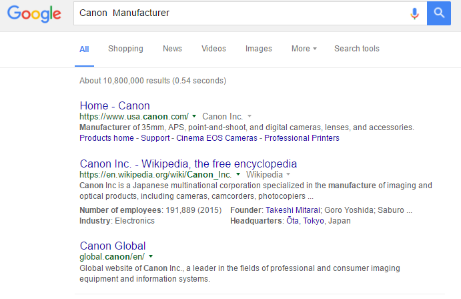This screenshot has height=299, width=461.
Task: Expand arrow next to usa.canon.com URL
Action: pyautogui.click(x=194, y=116)
